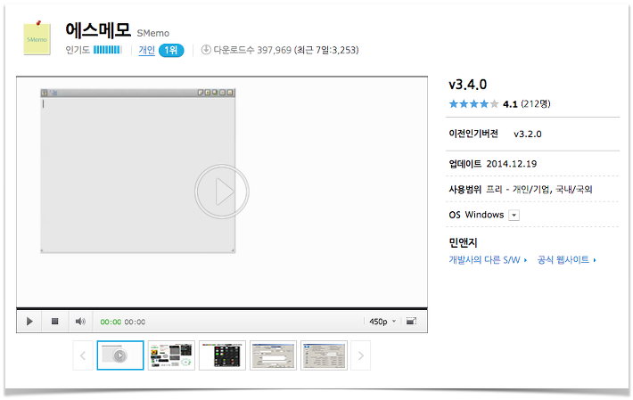Click the 인기도 popularity bar
The height and width of the screenshot is (400, 633).
tap(107, 50)
